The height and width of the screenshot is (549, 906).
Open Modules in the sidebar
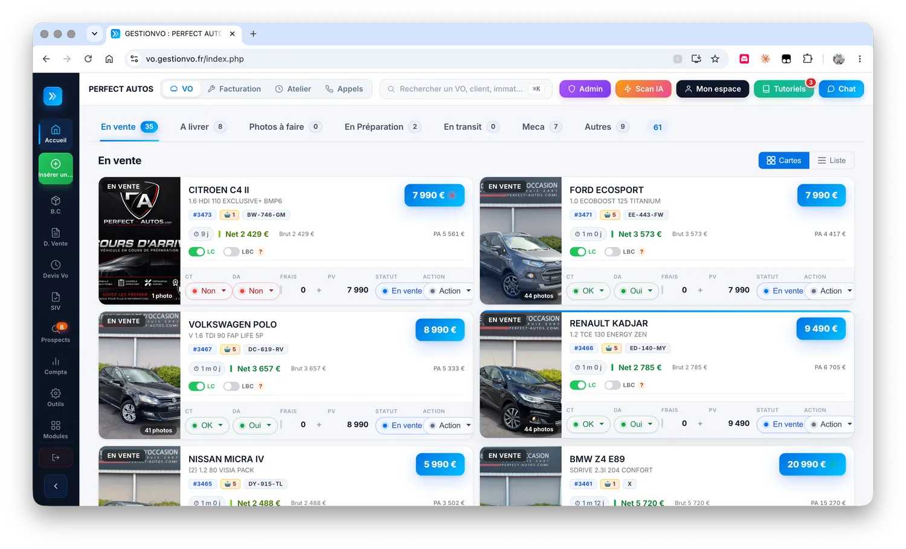tap(56, 429)
